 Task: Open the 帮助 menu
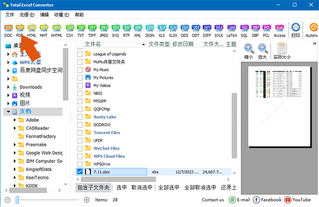[x=79, y=15]
